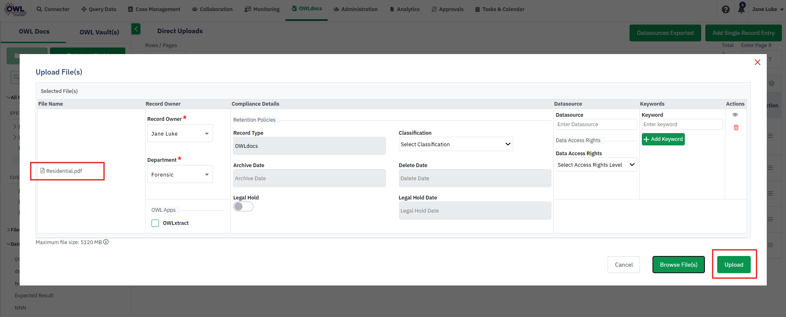This screenshot has width=786, height=317.
Task: Click NNN in the sidebar
Action: click(x=20, y=308)
